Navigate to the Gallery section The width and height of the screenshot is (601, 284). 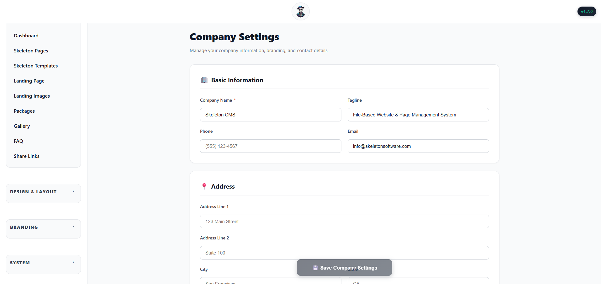pos(22,126)
